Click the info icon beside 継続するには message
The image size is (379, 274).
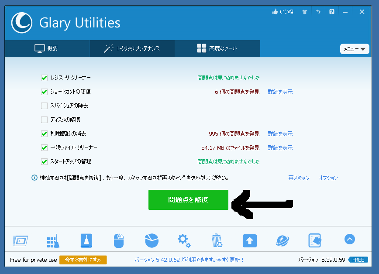(x=34, y=178)
